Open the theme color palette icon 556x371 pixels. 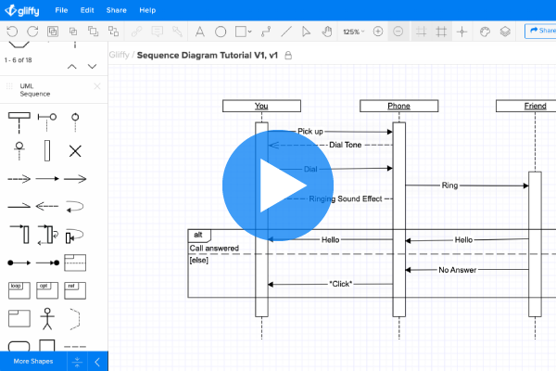[484, 32]
